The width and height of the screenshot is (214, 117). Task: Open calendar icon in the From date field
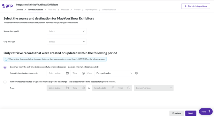coord(67,88)
